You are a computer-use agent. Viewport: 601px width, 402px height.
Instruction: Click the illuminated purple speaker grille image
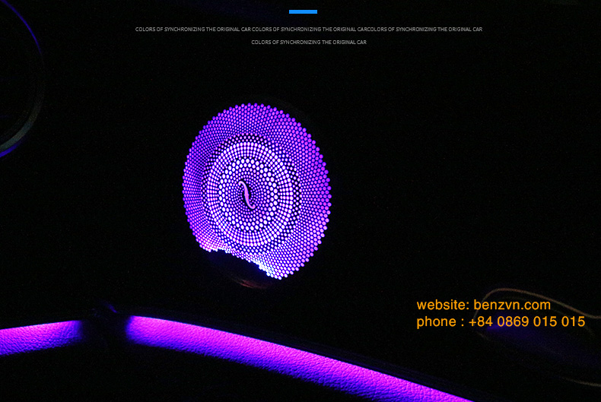256,191
